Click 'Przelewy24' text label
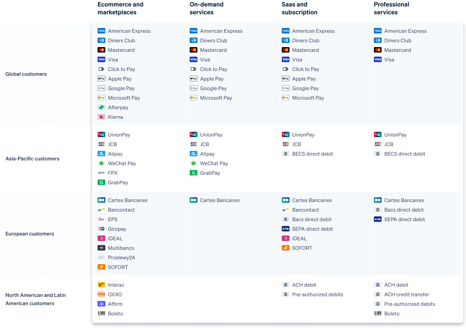 coord(121,258)
